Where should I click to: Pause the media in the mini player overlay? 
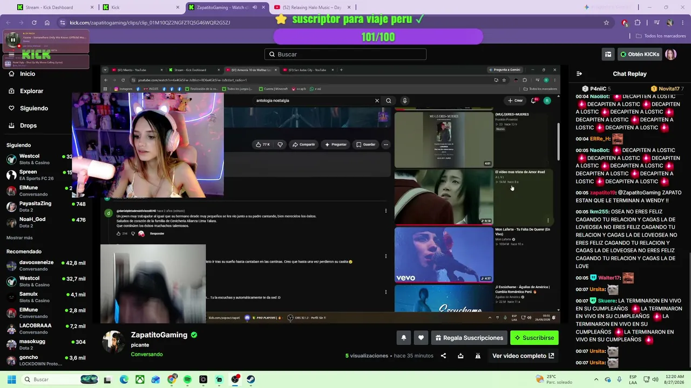point(12,39)
